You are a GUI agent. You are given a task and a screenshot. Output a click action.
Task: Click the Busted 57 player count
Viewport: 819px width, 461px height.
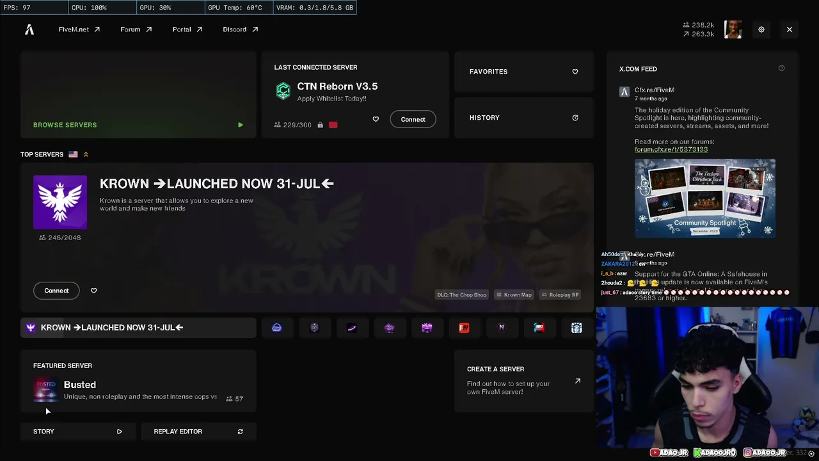235,398
